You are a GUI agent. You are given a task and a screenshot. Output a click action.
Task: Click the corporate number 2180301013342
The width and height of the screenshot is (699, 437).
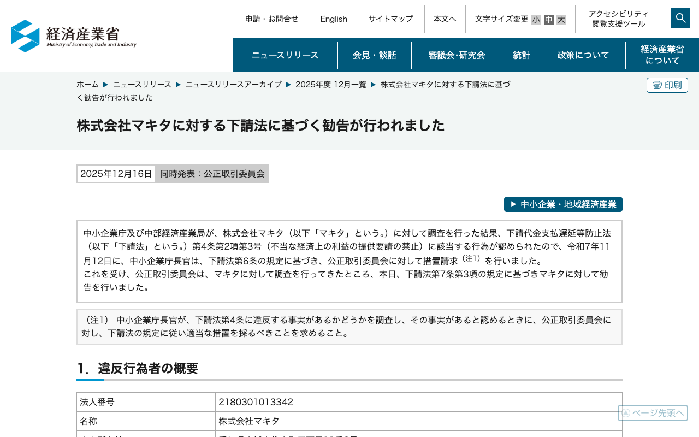256,403
